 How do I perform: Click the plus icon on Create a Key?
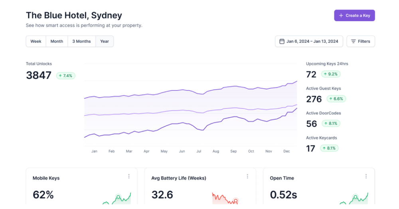[341, 16]
